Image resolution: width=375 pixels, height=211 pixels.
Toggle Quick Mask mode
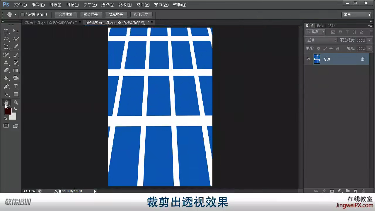(x=6, y=126)
